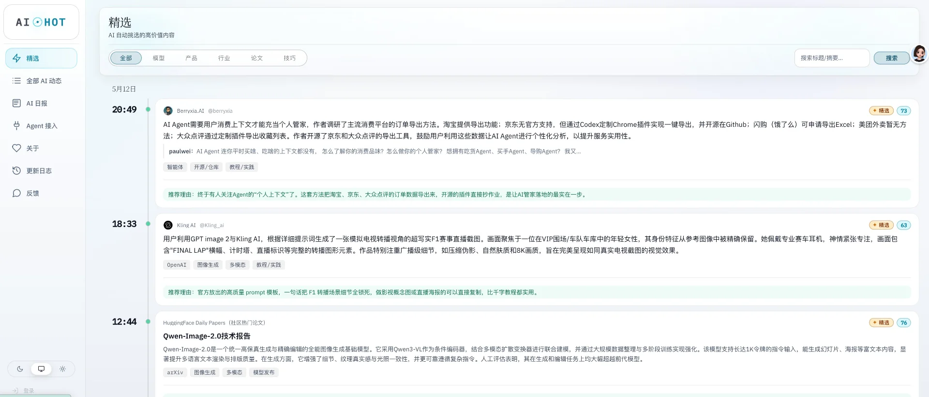Viewport: 929px width, 397px height.
Task: Click 多模态 tag on Kling AI post
Action: click(x=238, y=265)
